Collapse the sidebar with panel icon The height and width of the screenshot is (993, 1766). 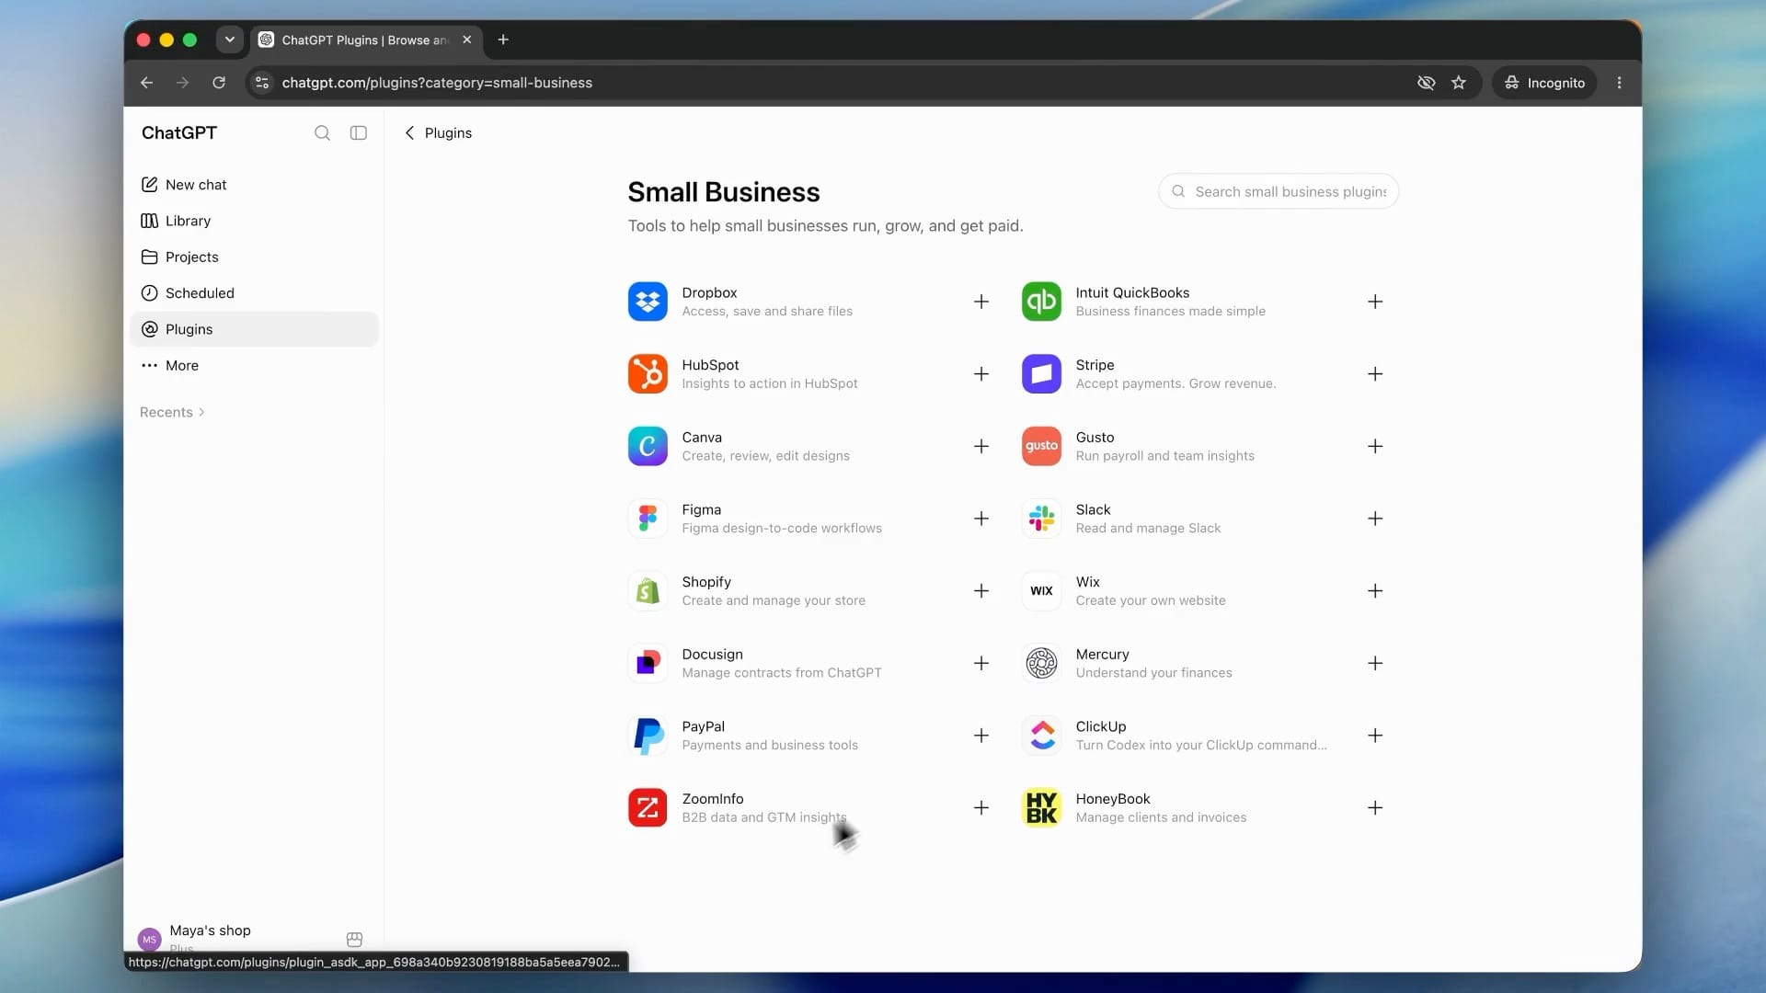click(359, 133)
